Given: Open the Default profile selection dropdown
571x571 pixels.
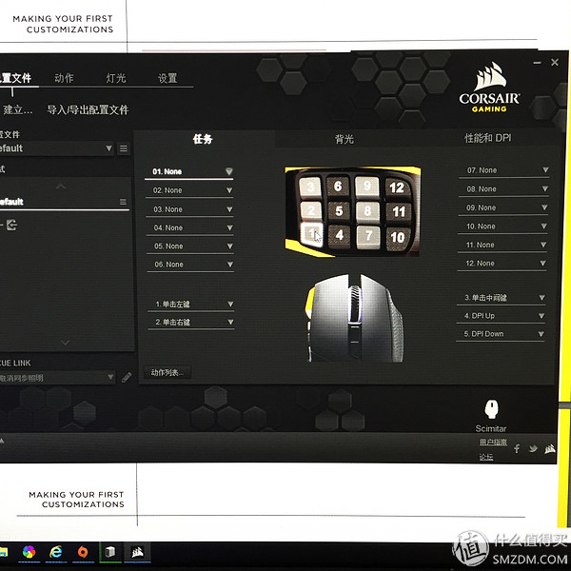Looking at the screenshot, I should [x=56, y=148].
